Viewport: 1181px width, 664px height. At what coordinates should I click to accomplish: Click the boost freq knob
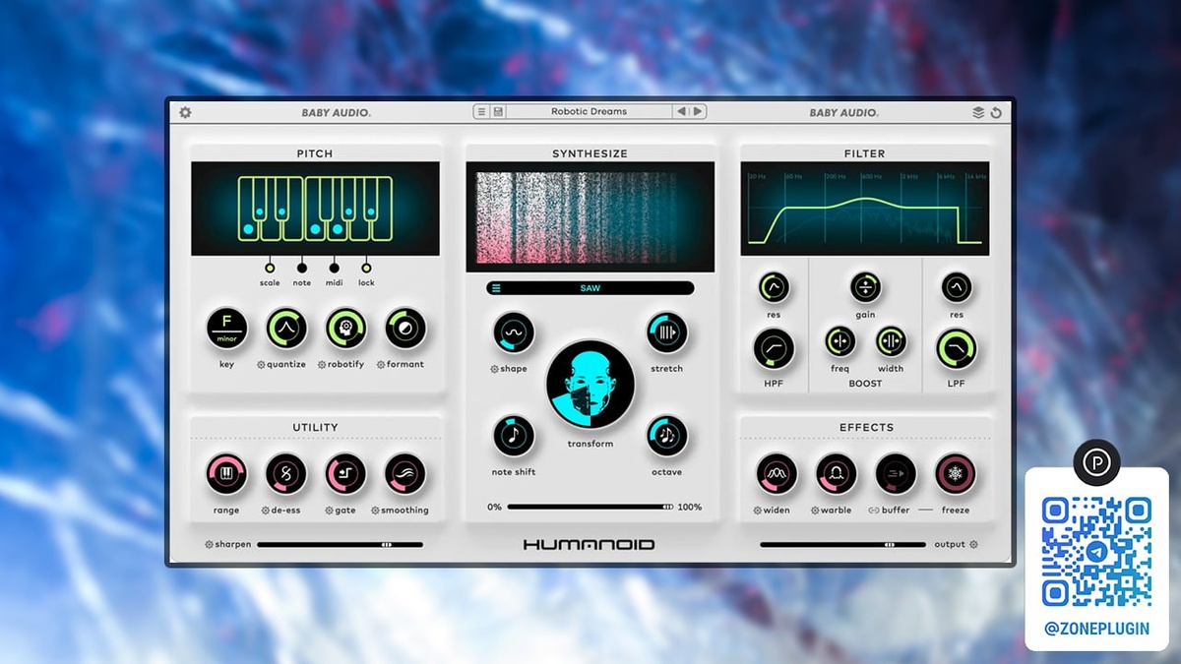click(x=839, y=342)
